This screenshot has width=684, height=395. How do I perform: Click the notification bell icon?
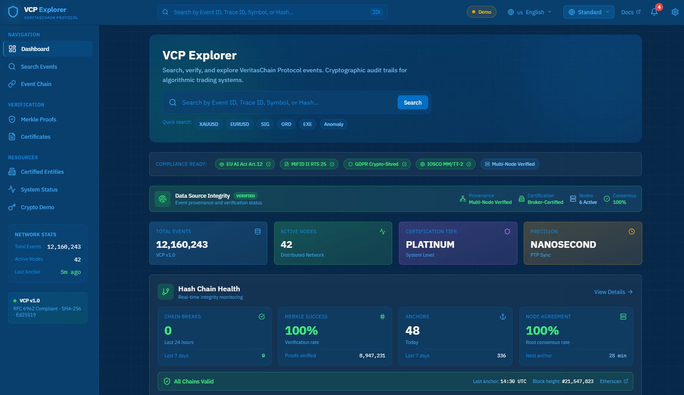pos(654,12)
